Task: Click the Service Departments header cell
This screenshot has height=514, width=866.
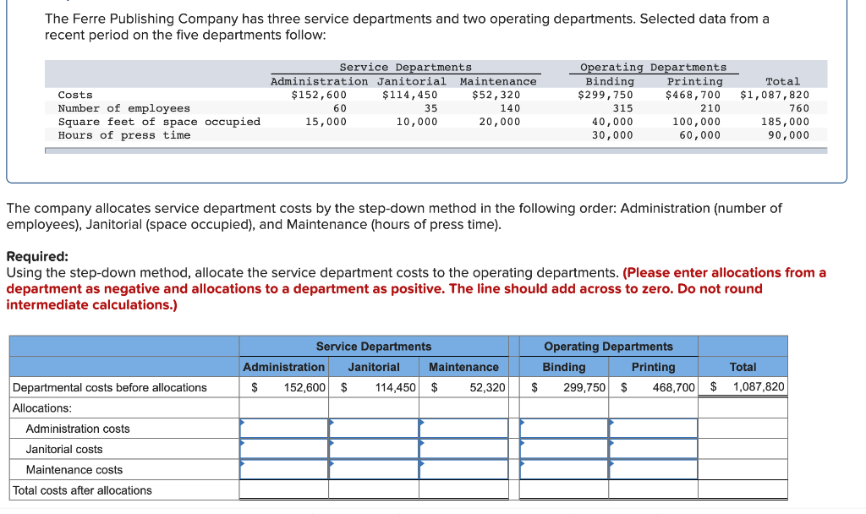Action: pyautogui.click(x=374, y=347)
